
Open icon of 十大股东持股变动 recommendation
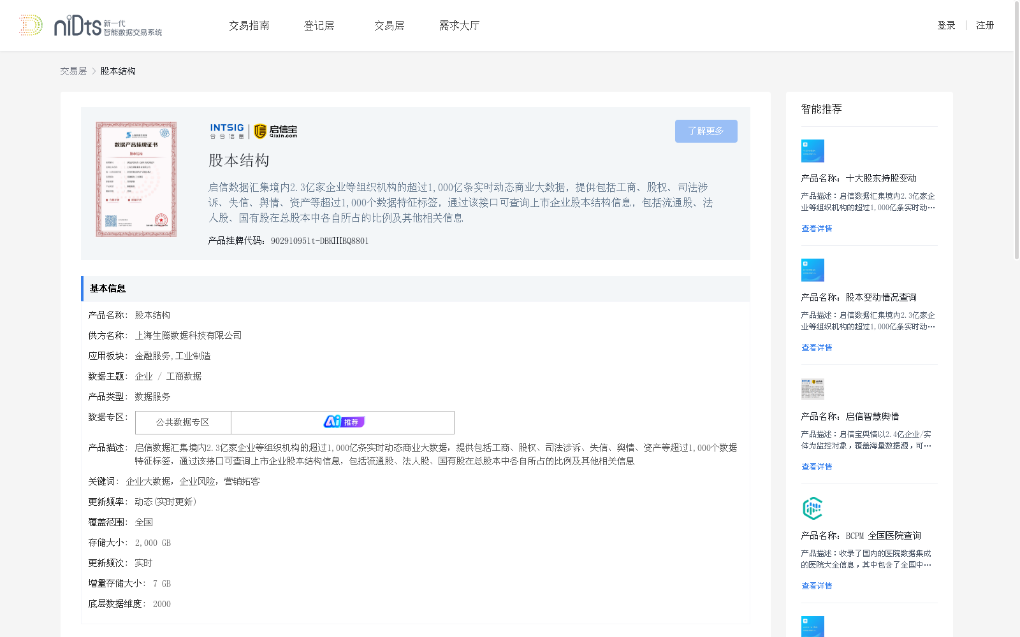point(813,151)
